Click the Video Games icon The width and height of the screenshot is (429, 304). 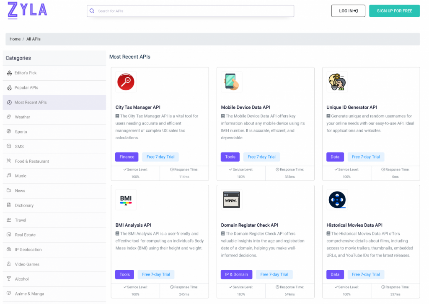click(x=9, y=264)
